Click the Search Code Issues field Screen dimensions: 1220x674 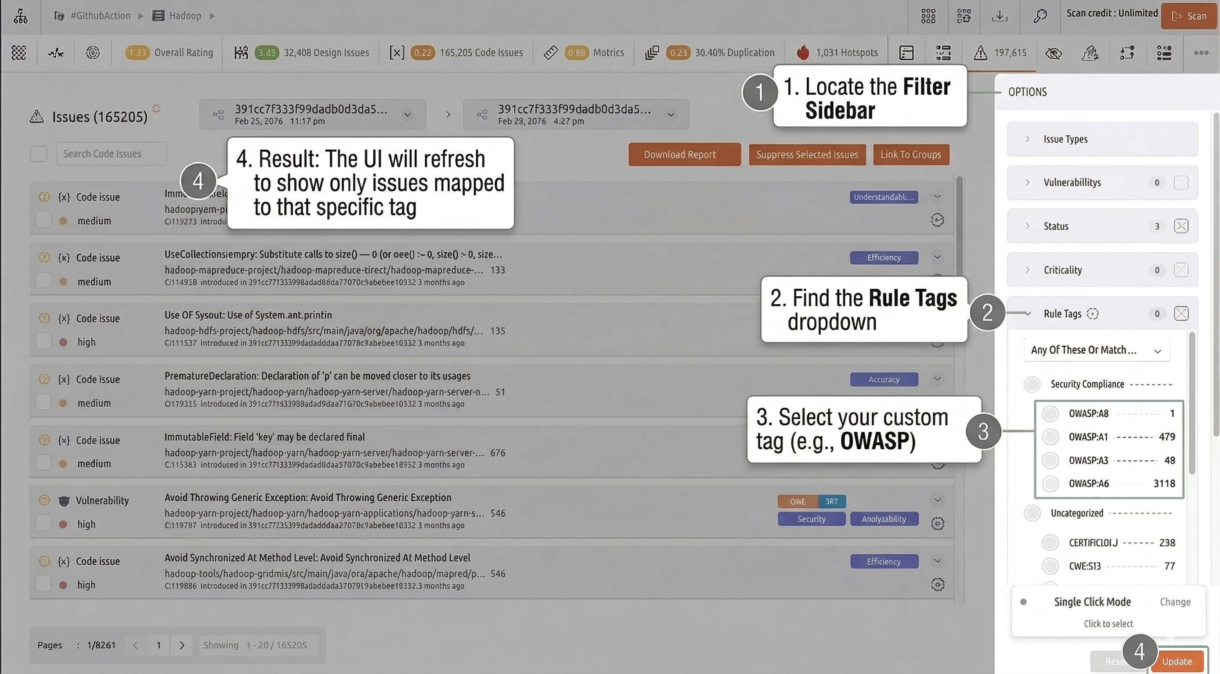pos(111,154)
